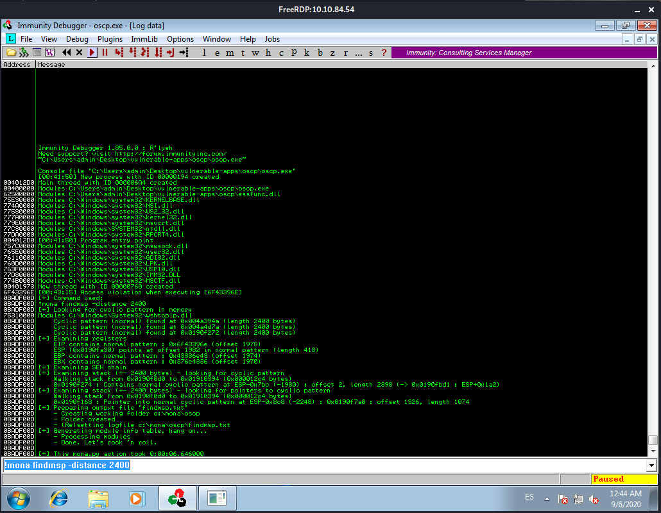Click the Address column header
This screenshot has height=513, width=661.
click(18, 64)
